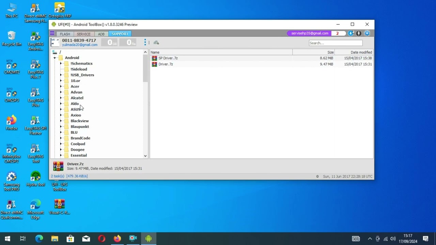This screenshot has height=245, width=436.
Task: Open the Recycle Bin on the desktop
Action: tap(12, 38)
